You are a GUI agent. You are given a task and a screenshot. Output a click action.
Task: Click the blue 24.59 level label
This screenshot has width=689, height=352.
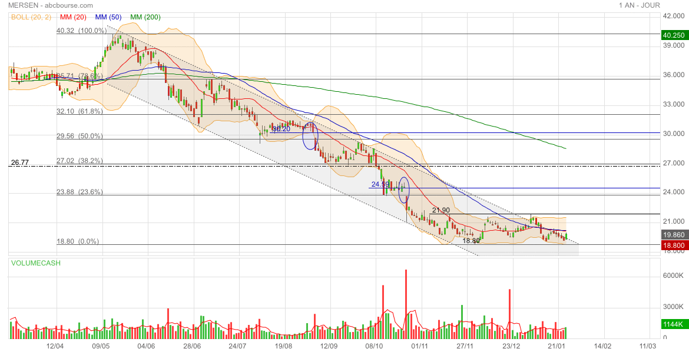point(380,185)
